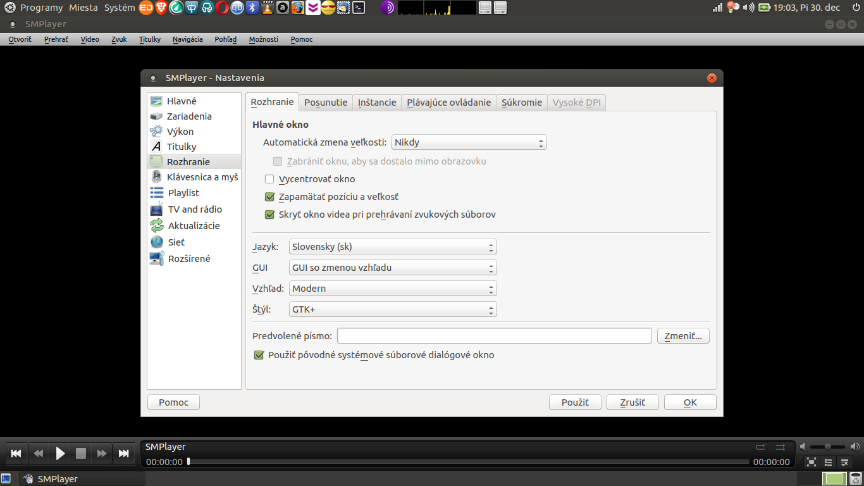Switch to Súkromie tab
The height and width of the screenshot is (486, 864).
pyautogui.click(x=522, y=102)
